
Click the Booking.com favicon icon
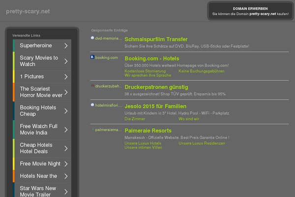tap(92, 57)
